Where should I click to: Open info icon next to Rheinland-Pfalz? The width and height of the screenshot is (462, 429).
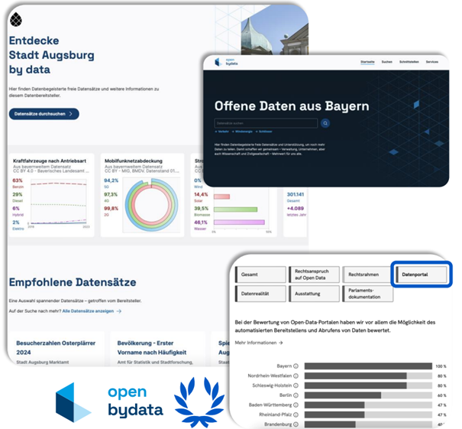coord(296,414)
